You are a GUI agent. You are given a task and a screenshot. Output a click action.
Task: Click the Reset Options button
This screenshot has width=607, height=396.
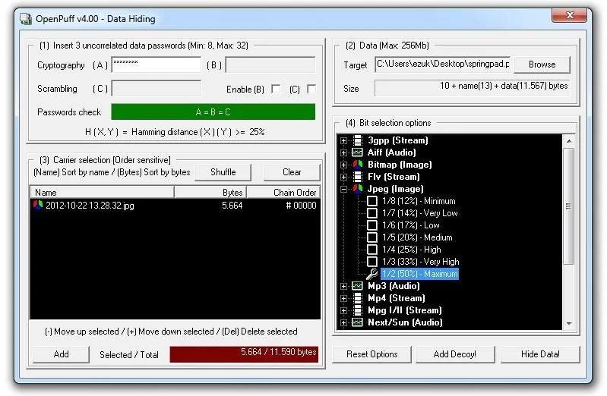point(372,354)
